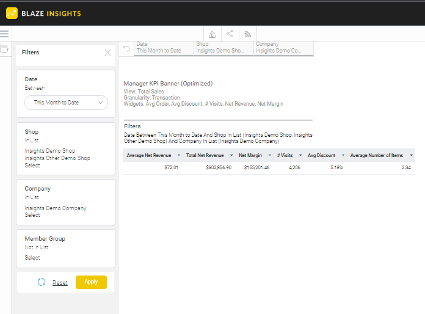Click the Avg Discount column header
425x314 pixels.
321,155
